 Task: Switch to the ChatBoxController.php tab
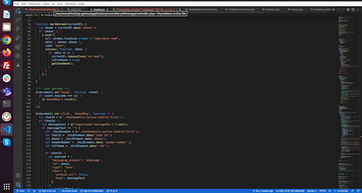click(x=241, y=10)
